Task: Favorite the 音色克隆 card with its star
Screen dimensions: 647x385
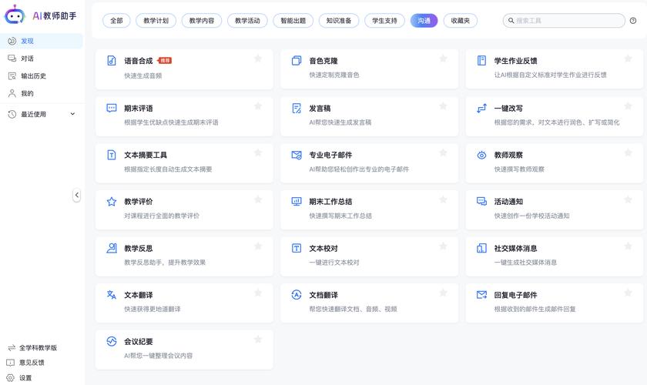Action: (x=443, y=59)
